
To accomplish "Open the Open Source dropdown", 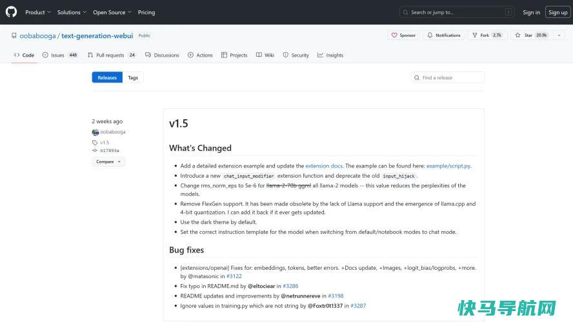I will coord(112,12).
